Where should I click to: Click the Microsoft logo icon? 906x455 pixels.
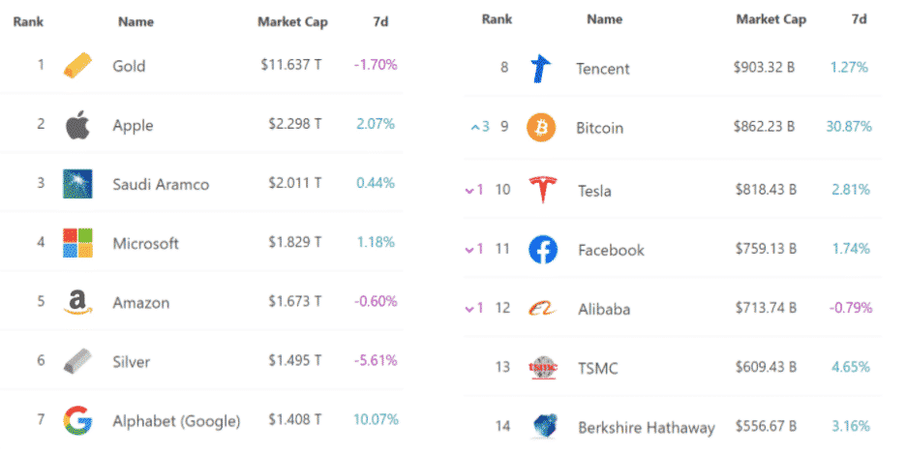(x=77, y=243)
